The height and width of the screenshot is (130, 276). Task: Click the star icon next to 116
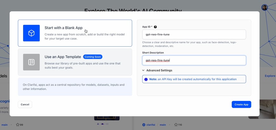(176, 125)
